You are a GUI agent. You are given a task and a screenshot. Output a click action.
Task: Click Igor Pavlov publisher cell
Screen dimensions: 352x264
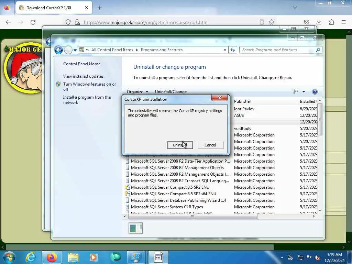(x=244, y=109)
